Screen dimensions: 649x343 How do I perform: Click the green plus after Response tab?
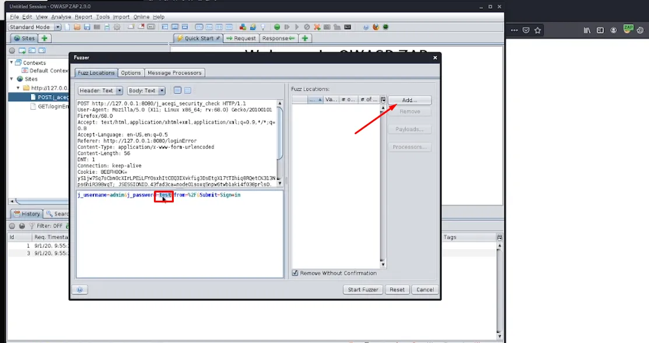point(305,38)
